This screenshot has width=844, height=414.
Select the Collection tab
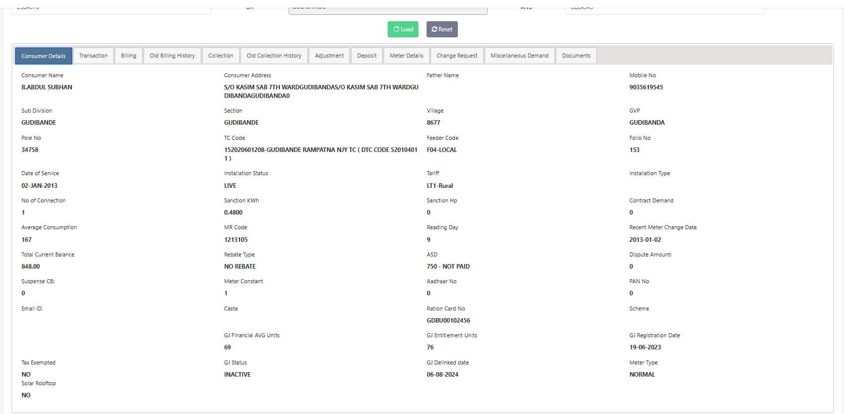(221, 56)
